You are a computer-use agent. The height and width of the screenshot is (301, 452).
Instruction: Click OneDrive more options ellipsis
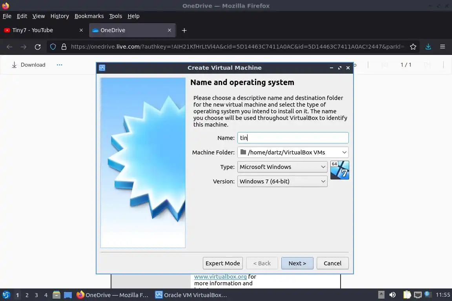click(x=59, y=65)
